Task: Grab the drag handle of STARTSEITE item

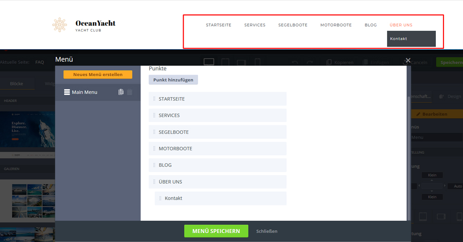Action: point(154,99)
